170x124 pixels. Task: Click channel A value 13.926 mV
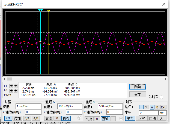[x=50, y=88]
